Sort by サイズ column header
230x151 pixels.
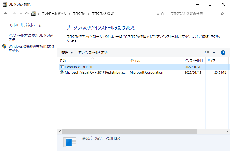click(217, 60)
